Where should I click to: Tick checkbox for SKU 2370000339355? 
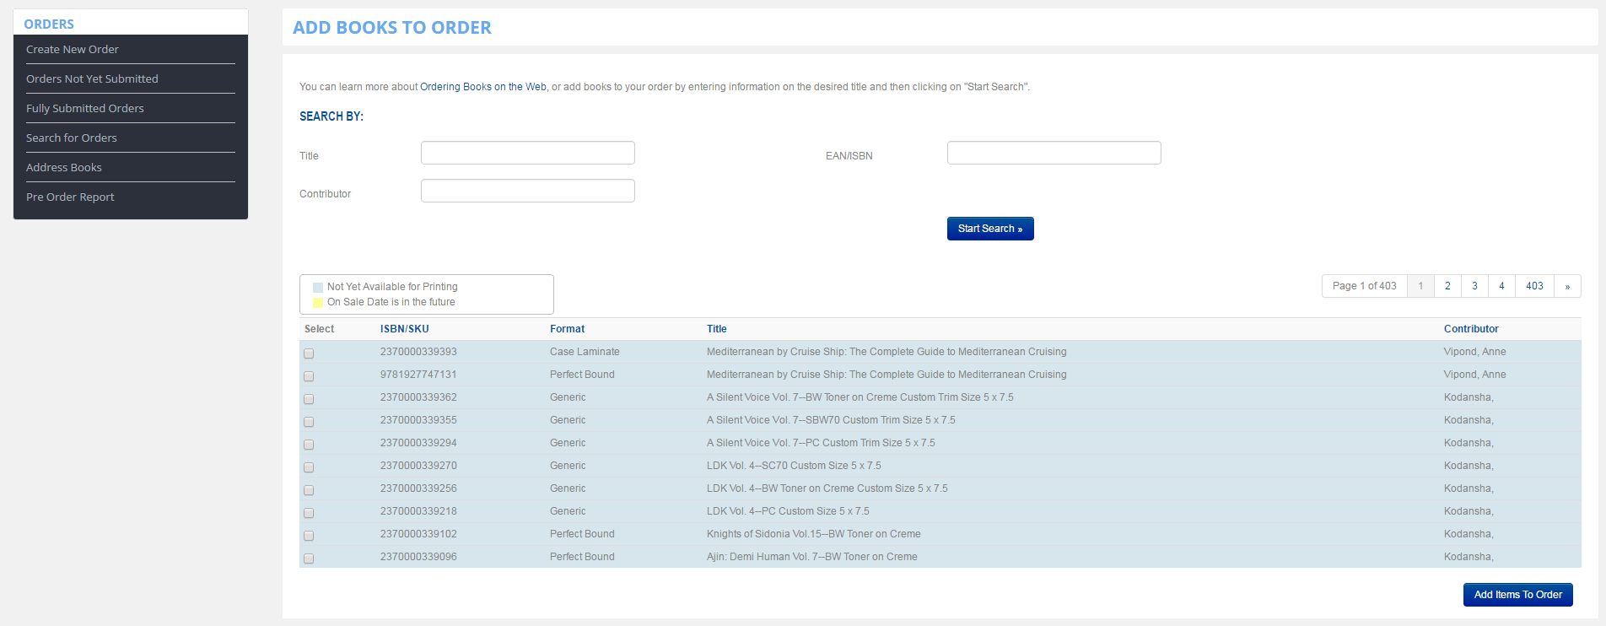[309, 422]
